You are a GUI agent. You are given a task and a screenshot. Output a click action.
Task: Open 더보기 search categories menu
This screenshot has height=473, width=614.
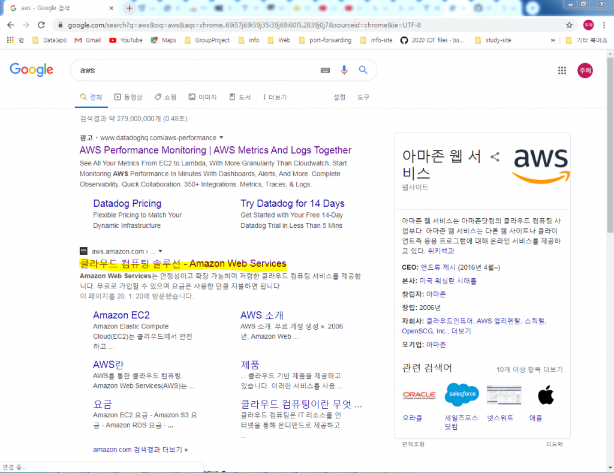point(275,97)
